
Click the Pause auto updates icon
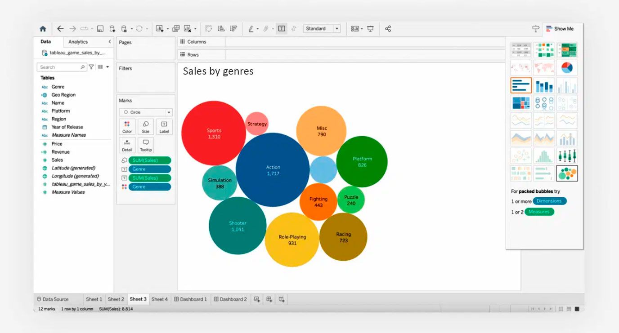pos(124,29)
